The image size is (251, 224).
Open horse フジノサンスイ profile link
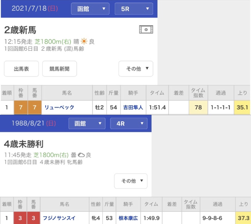tap(60, 218)
